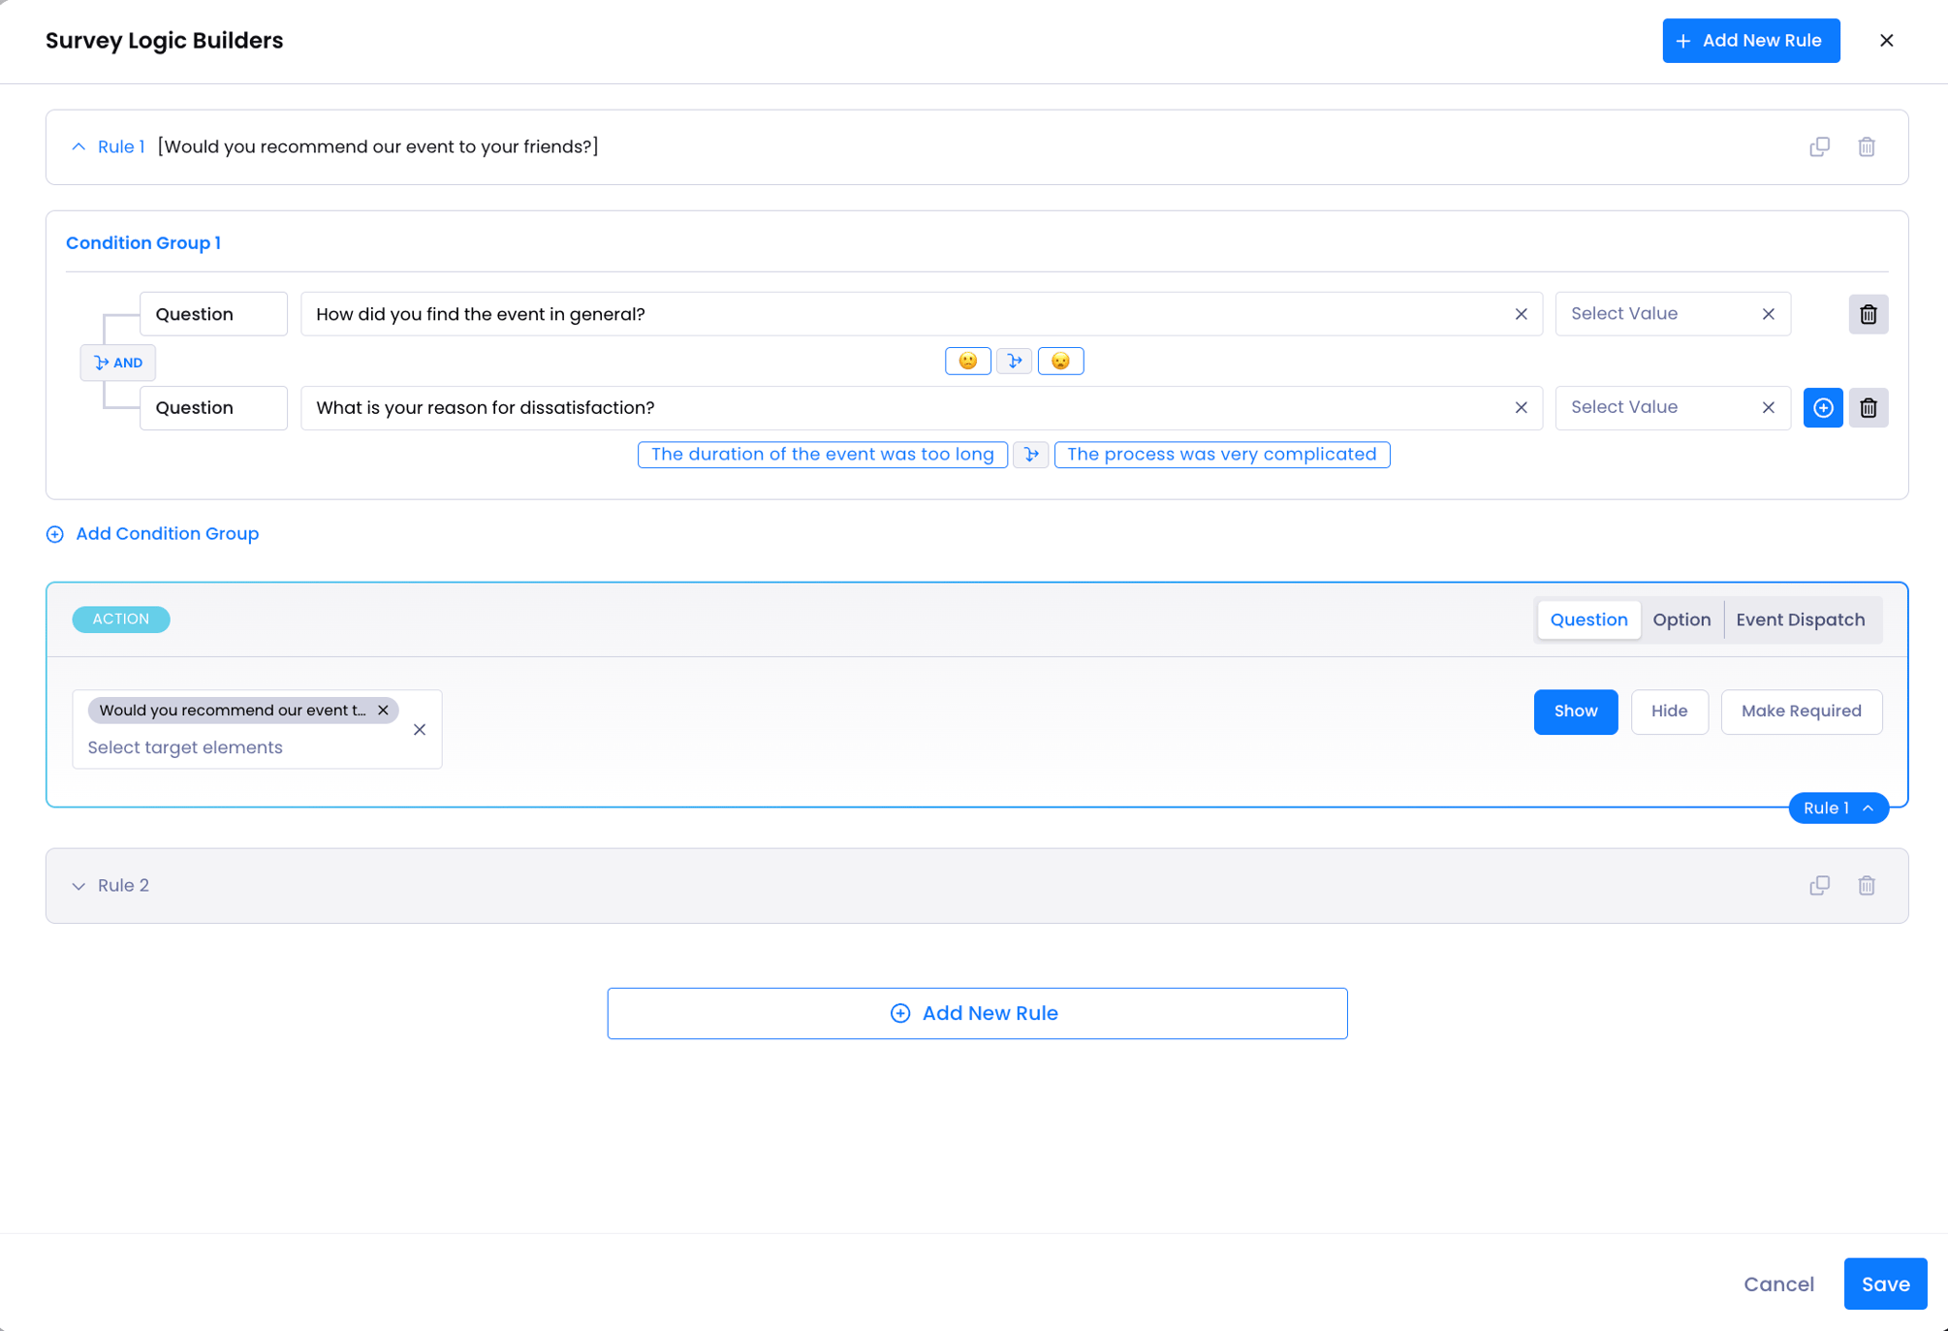
Task: Delete the 'reason for dissatisfaction' condition
Action: pyautogui.click(x=1868, y=408)
